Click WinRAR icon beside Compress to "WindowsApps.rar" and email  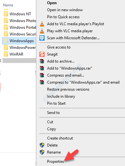coord(42,82)
